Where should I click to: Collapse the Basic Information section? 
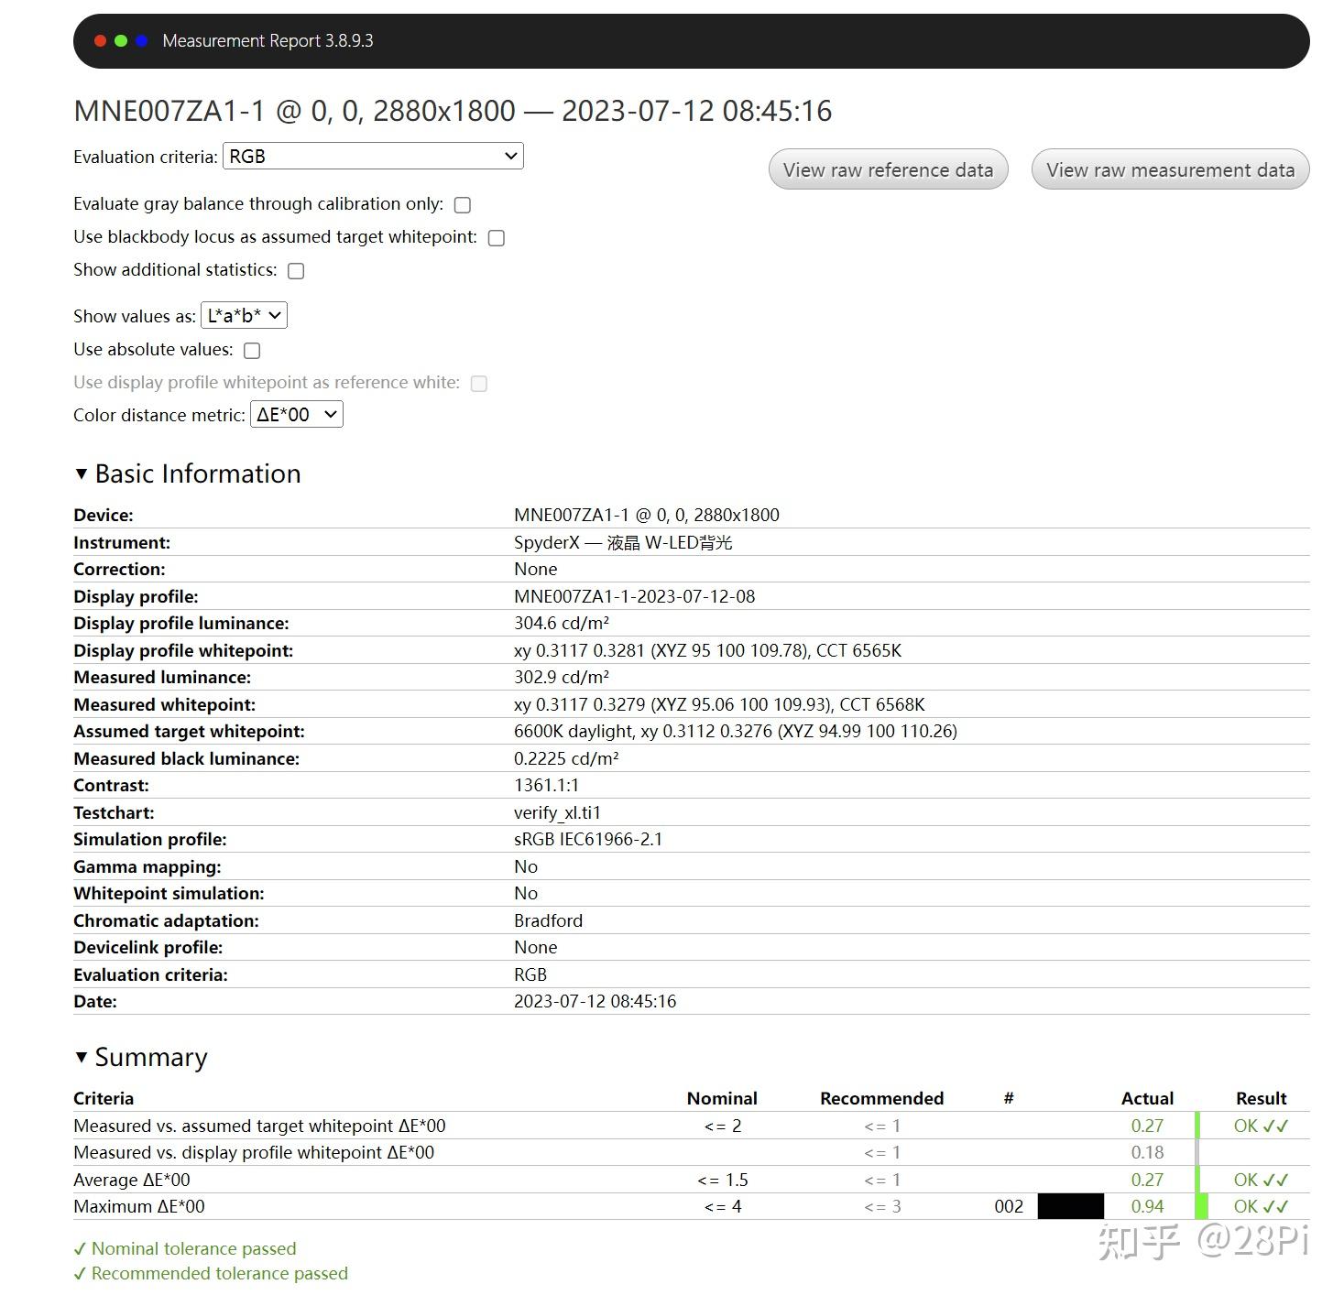tap(82, 473)
